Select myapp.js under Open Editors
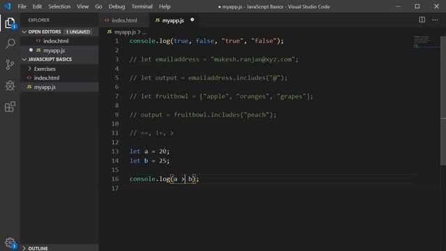The height and width of the screenshot is (251, 446). (x=60, y=50)
